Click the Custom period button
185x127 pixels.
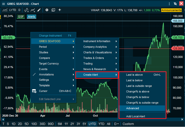click(x=128, y=124)
